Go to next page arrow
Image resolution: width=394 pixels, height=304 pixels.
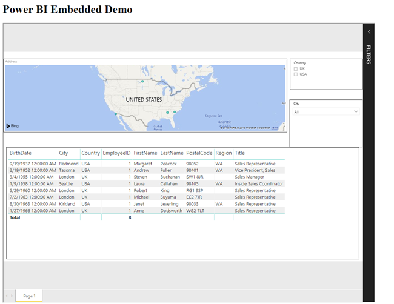[x=12, y=296]
